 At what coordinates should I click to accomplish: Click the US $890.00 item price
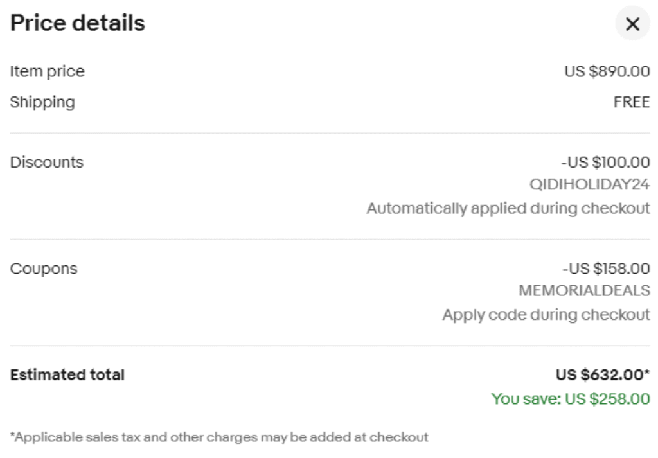point(607,71)
